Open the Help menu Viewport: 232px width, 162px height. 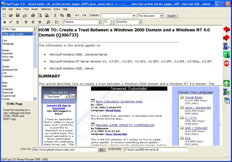coord(65,9)
